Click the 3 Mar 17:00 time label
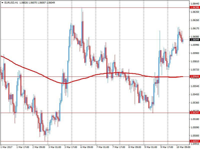200x150 pixels. [x=71, y=147]
